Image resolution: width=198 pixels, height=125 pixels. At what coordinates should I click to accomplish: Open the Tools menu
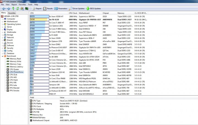click(x=30, y=5)
